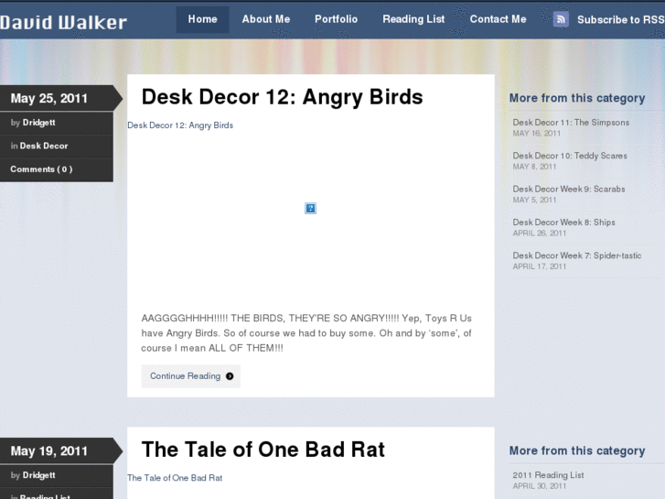The height and width of the screenshot is (499, 665).
Task: Click the MAY 8, 2011 date text
Action: pyautogui.click(x=534, y=167)
